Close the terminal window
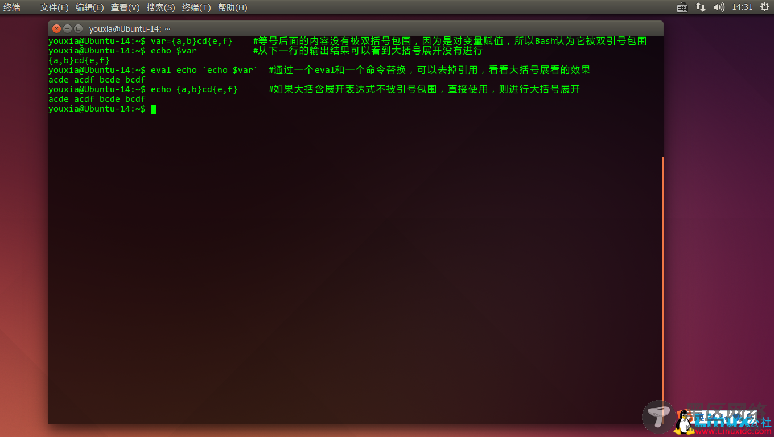This screenshot has width=774, height=437. [56, 28]
